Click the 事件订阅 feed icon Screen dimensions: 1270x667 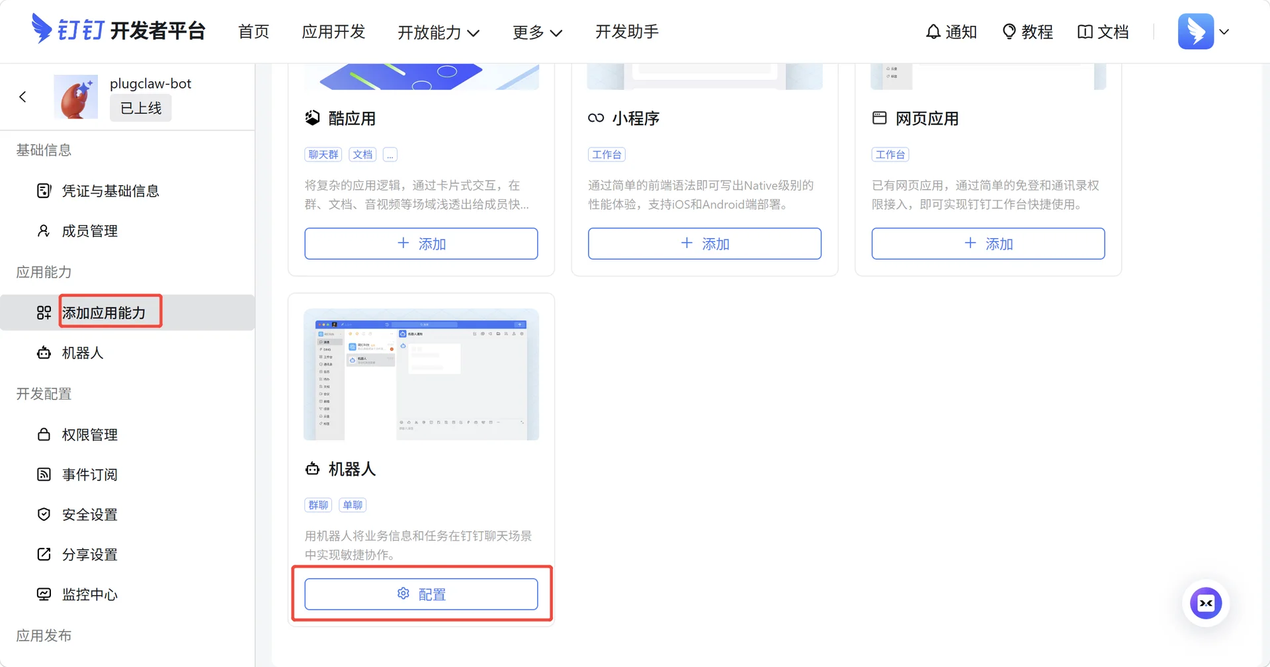point(44,474)
